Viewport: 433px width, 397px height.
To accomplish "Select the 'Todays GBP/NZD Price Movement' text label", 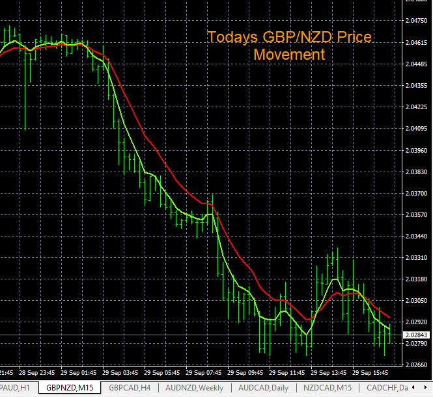I will pos(289,45).
